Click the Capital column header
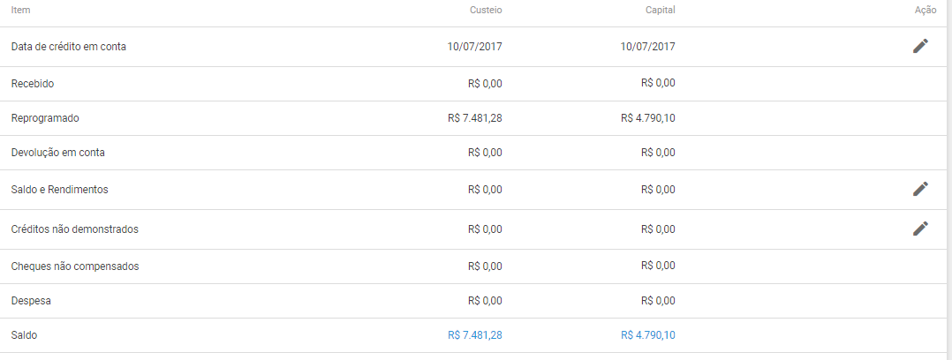This screenshot has height=360, width=952. 660,11
